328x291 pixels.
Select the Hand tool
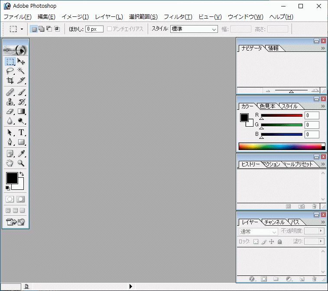[x=10, y=163]
